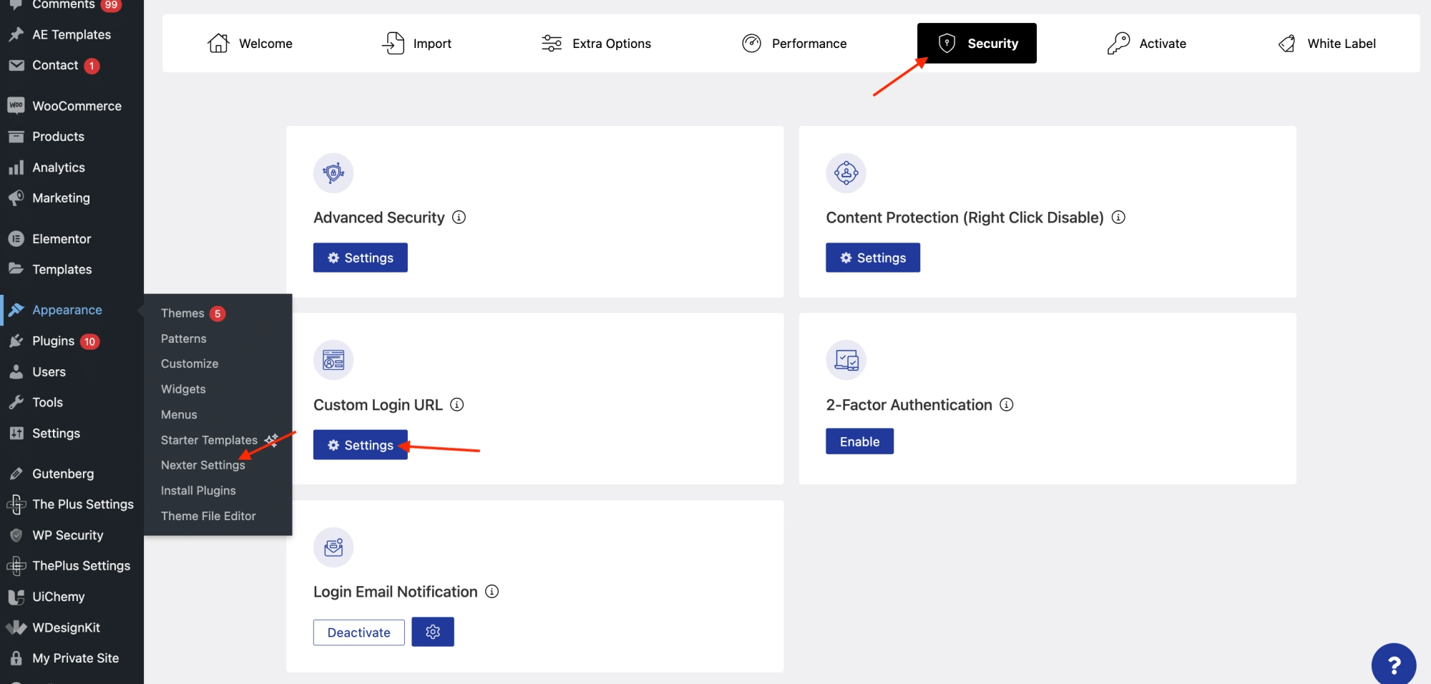Click the Content Protection icon

[846, 172]
